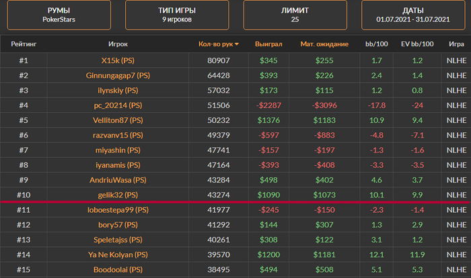Open the РУМЫ PokerStars filter

coord(59,15)
